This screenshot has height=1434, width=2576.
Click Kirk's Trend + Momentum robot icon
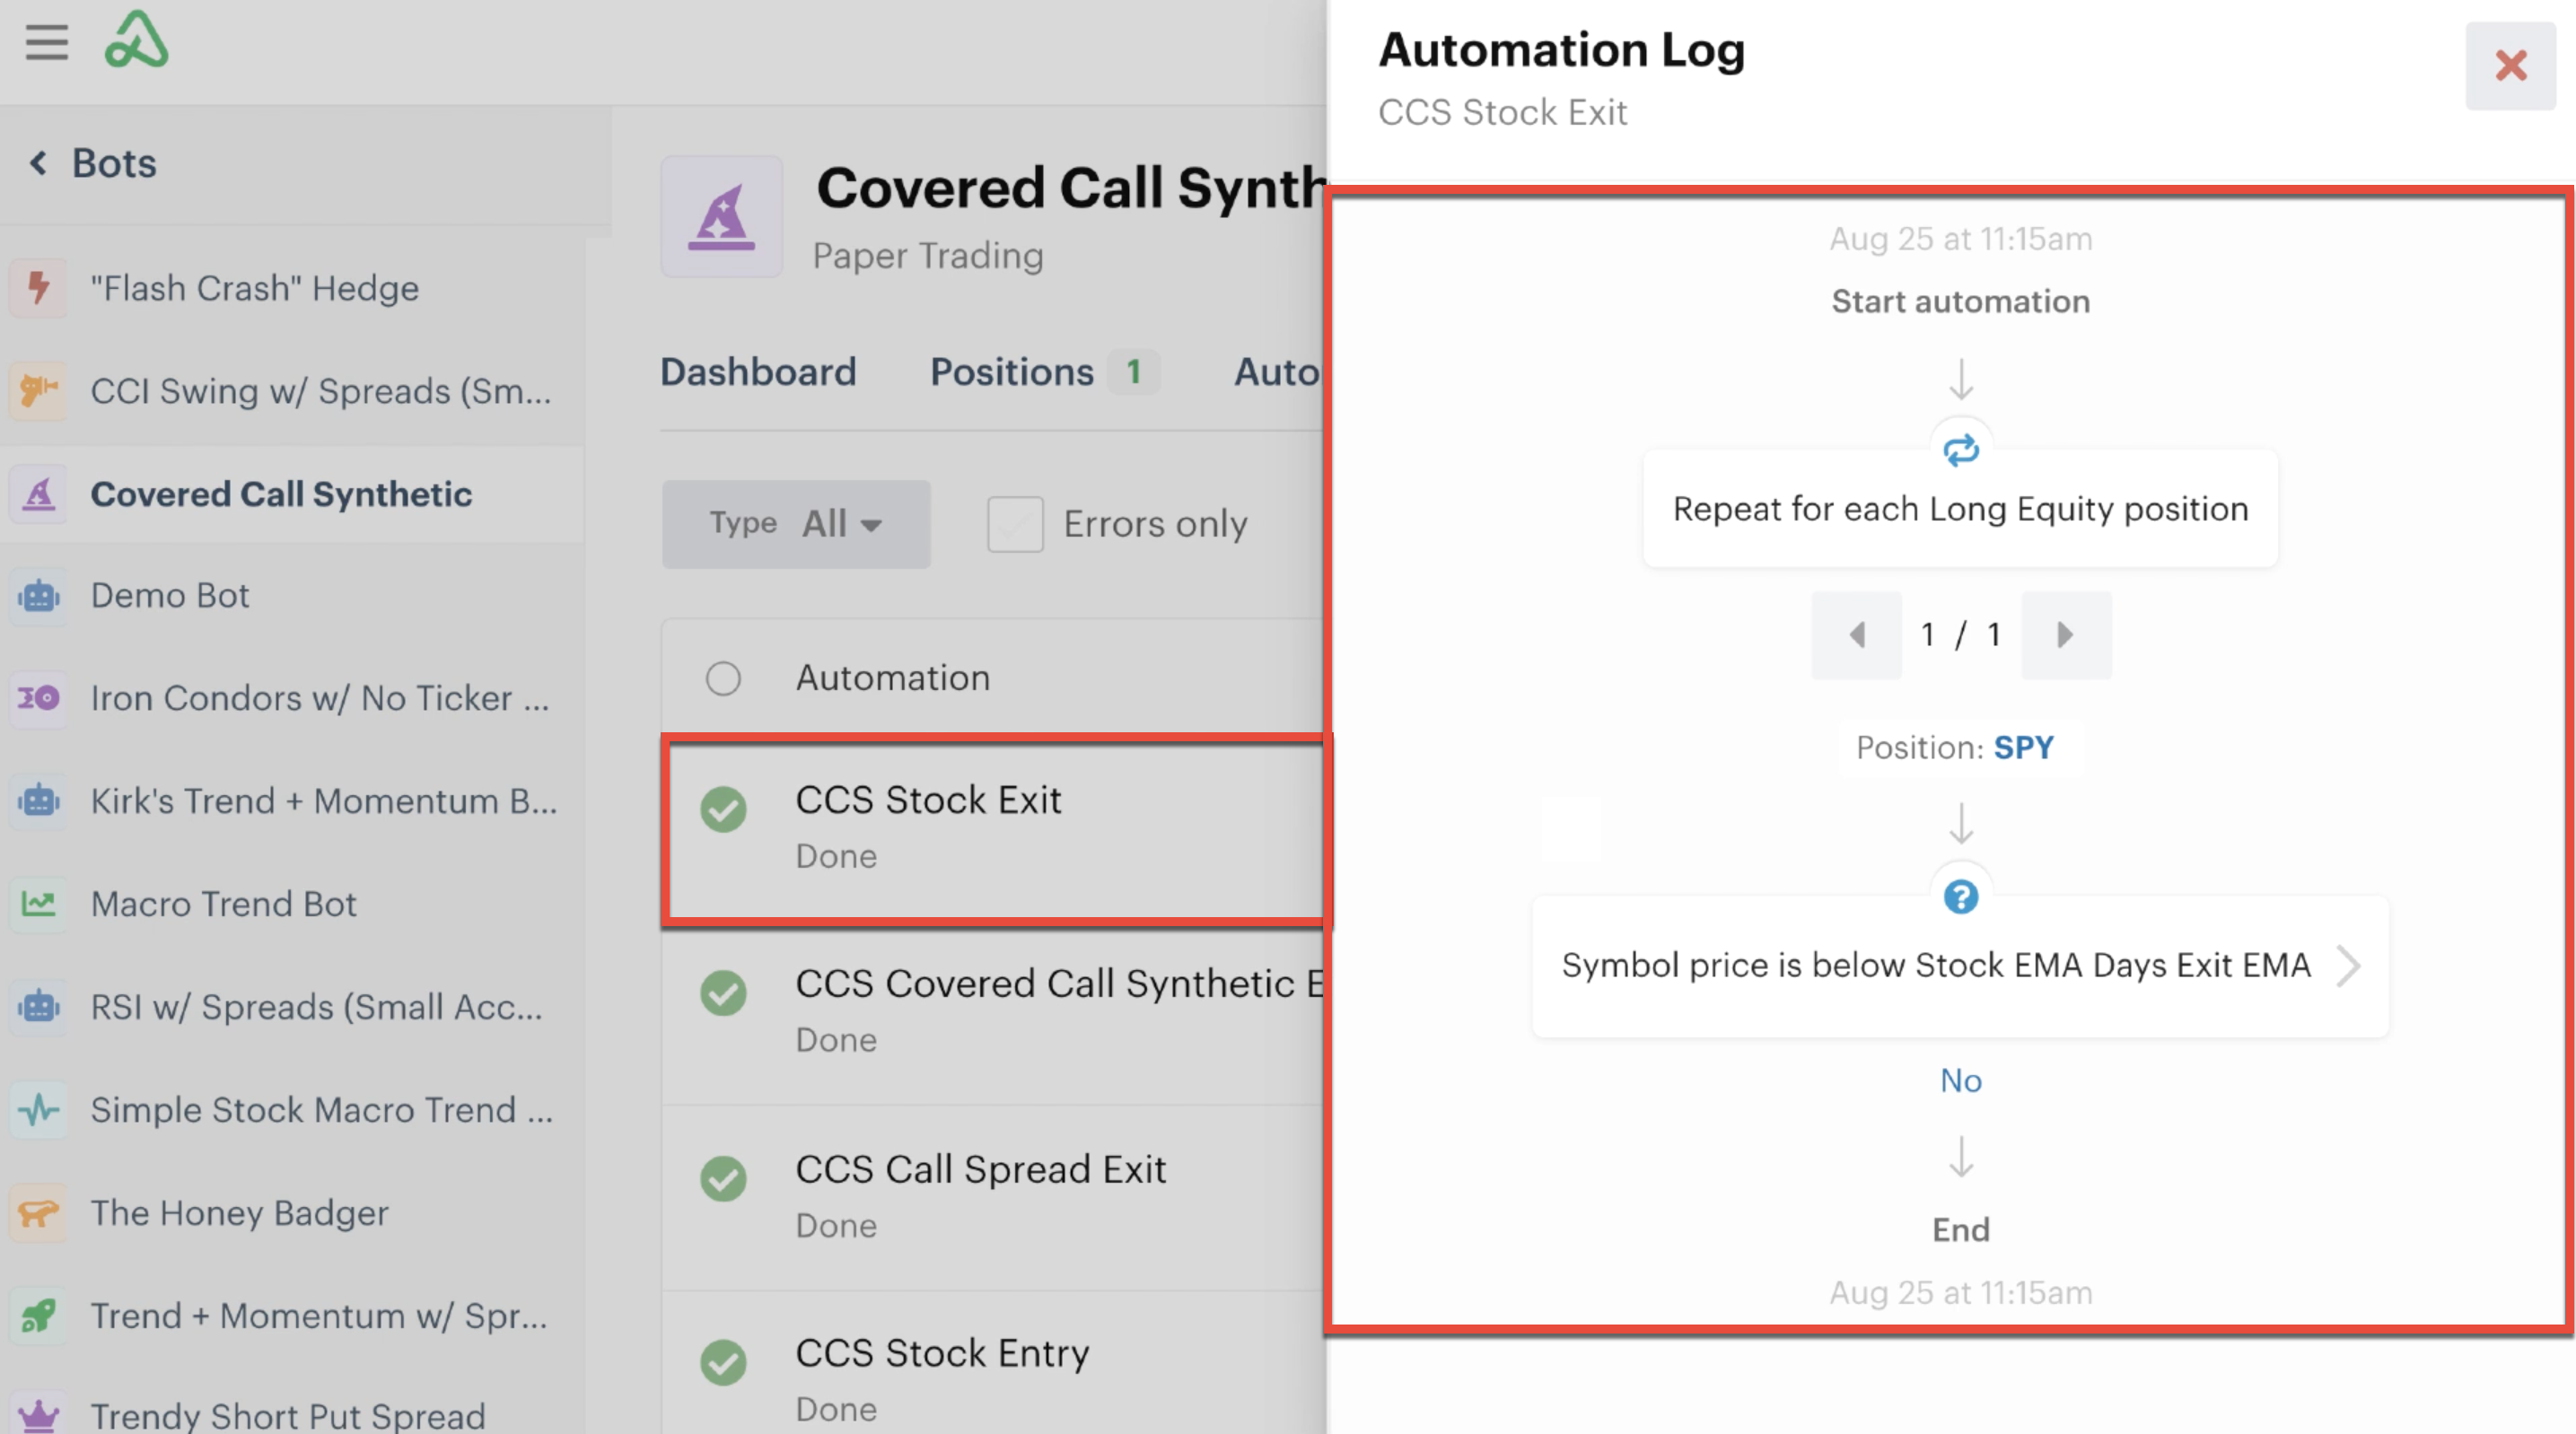tap(38, 801)
